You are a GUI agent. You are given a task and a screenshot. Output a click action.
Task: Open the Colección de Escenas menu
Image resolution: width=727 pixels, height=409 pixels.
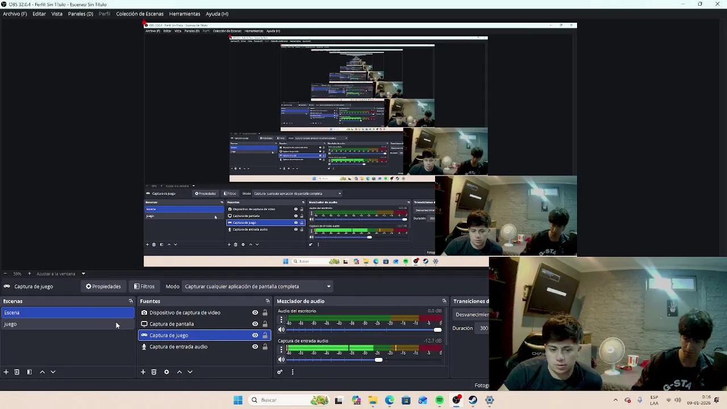(140, 14)
